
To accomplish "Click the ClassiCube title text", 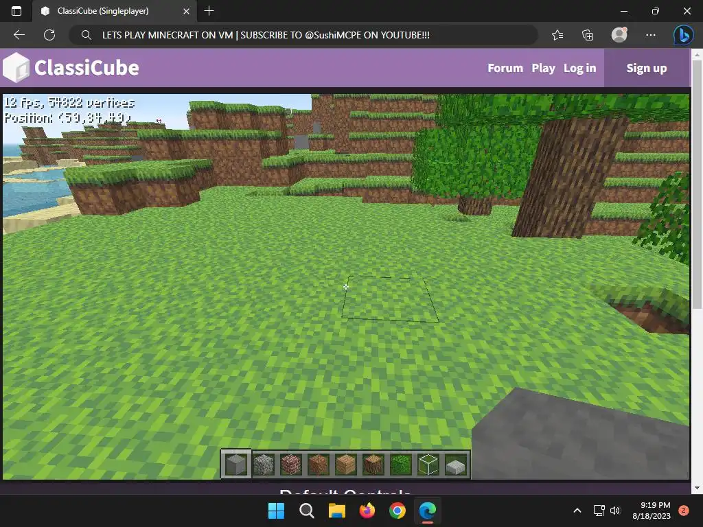I will (x=87, y=68).
